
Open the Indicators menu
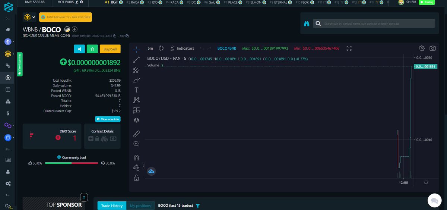pyautogui.click(x=182, y=48)
